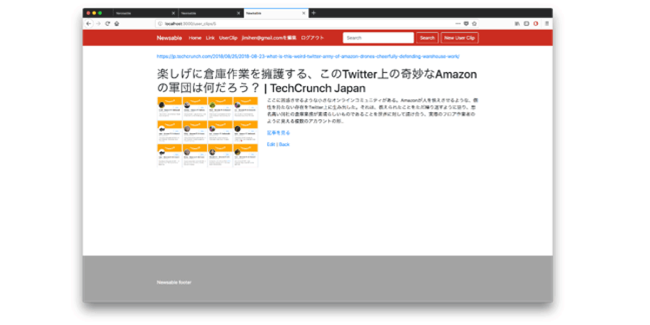Click the Search button
The width and height of the screenshot is (650, 325).
click(427, 38)
